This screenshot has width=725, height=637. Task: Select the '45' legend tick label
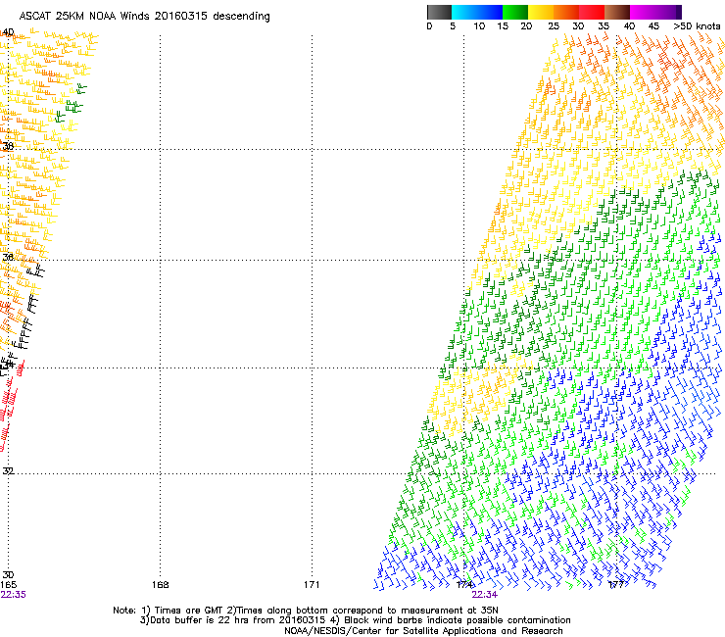pos(653,26)
